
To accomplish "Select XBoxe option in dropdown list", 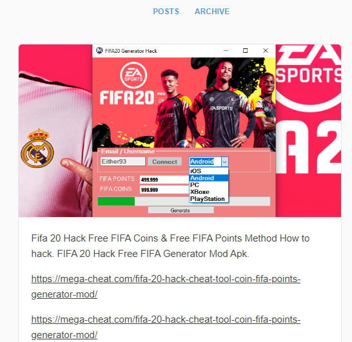I will [209, 192].
